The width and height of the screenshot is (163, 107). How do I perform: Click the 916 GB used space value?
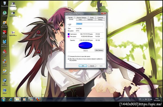click(98, 34)
